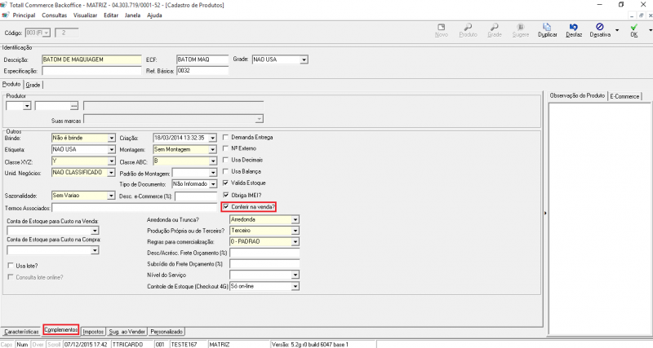Confirm with the green OK checkmark
The height and width of the screenshot is (348, 653).
pos(633,29)
